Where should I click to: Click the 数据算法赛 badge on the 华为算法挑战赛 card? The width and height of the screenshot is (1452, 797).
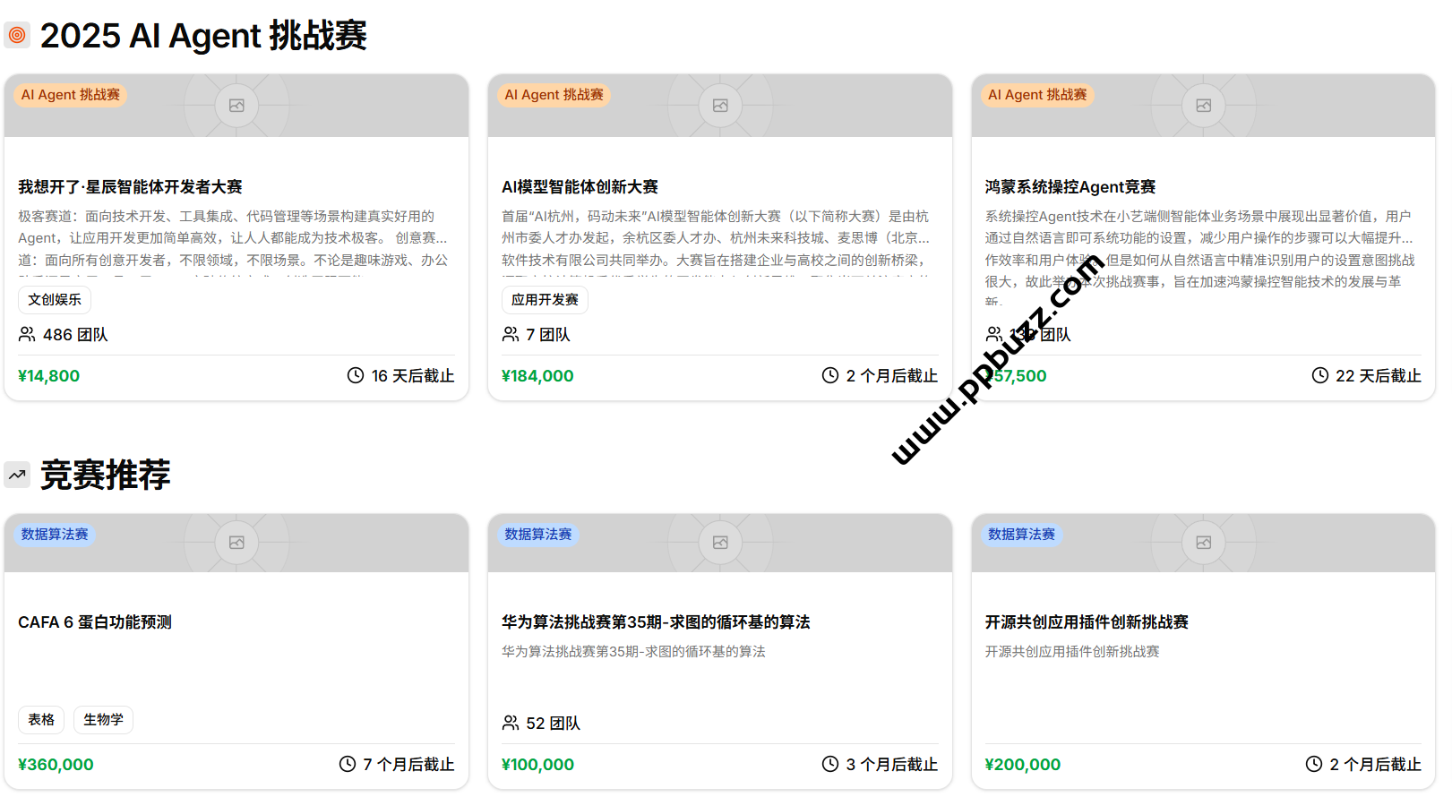pyautogui.click(x=537, y=534)
